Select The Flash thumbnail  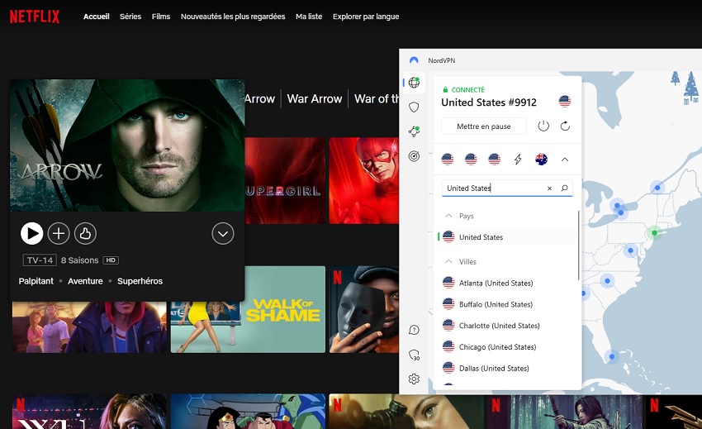[363, 180]
